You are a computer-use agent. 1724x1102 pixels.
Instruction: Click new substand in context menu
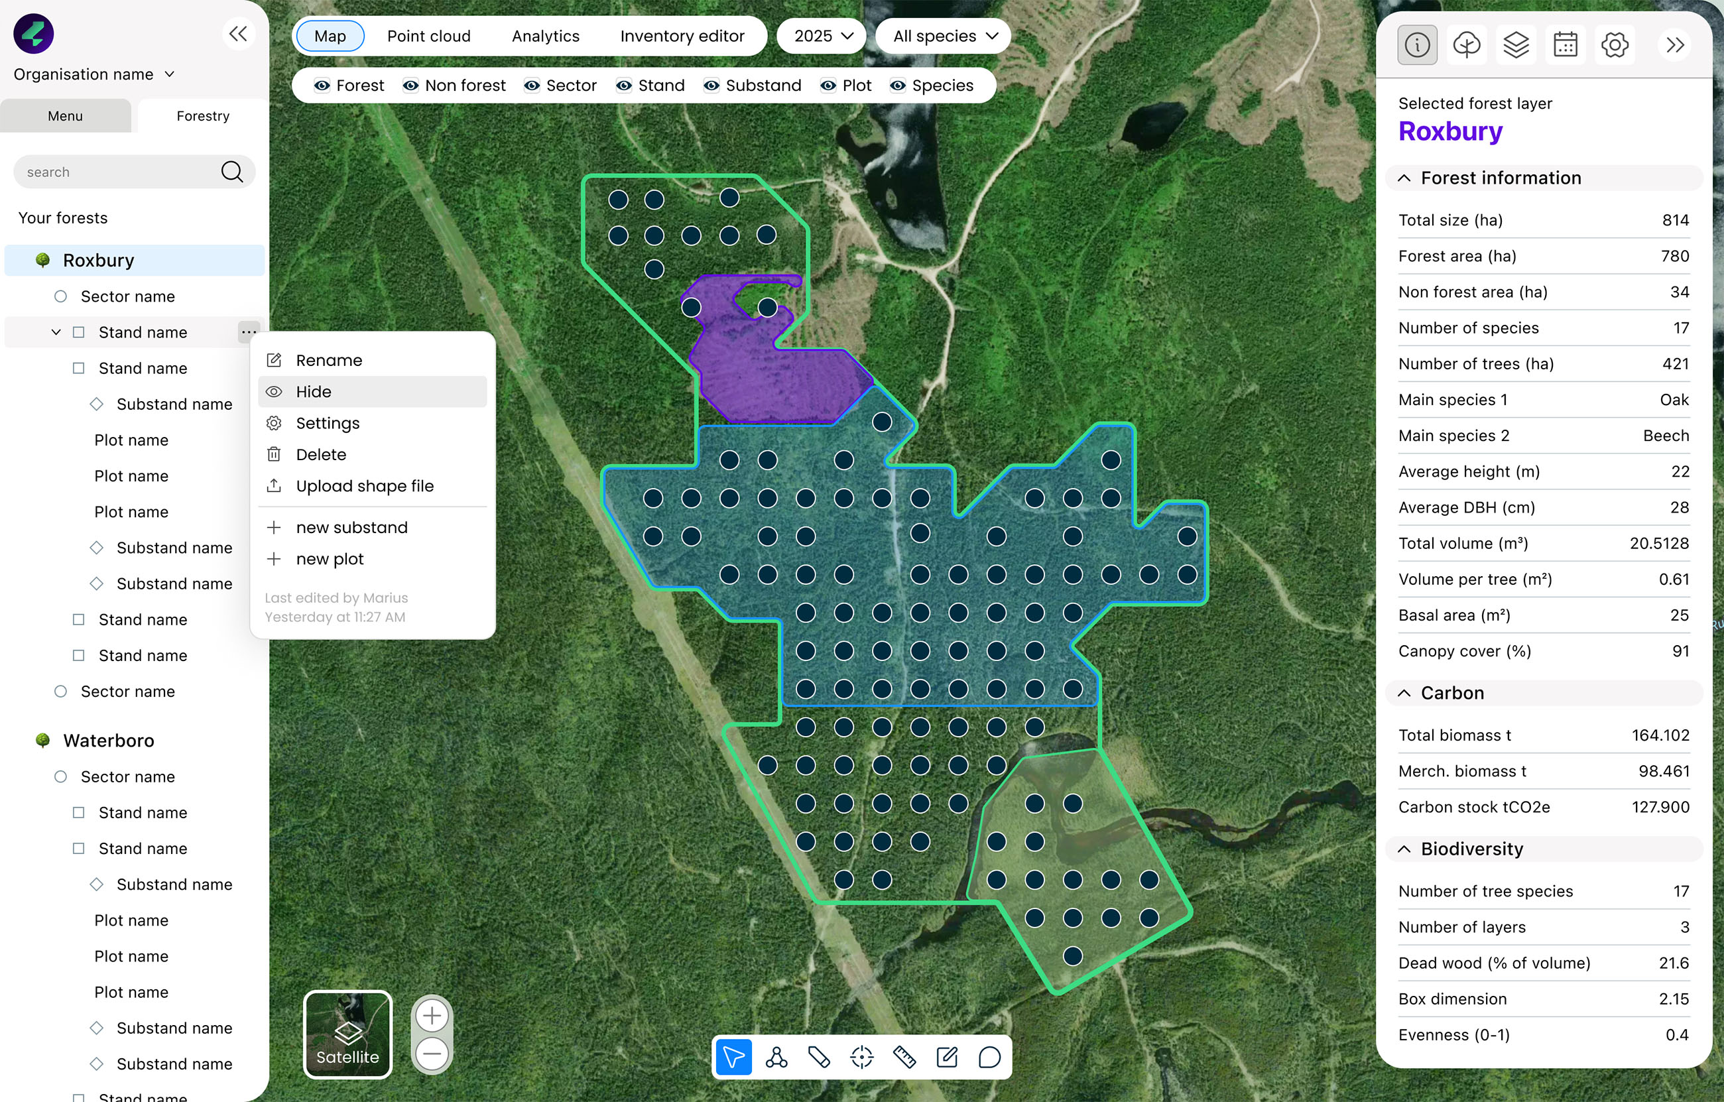coord(351,527)
